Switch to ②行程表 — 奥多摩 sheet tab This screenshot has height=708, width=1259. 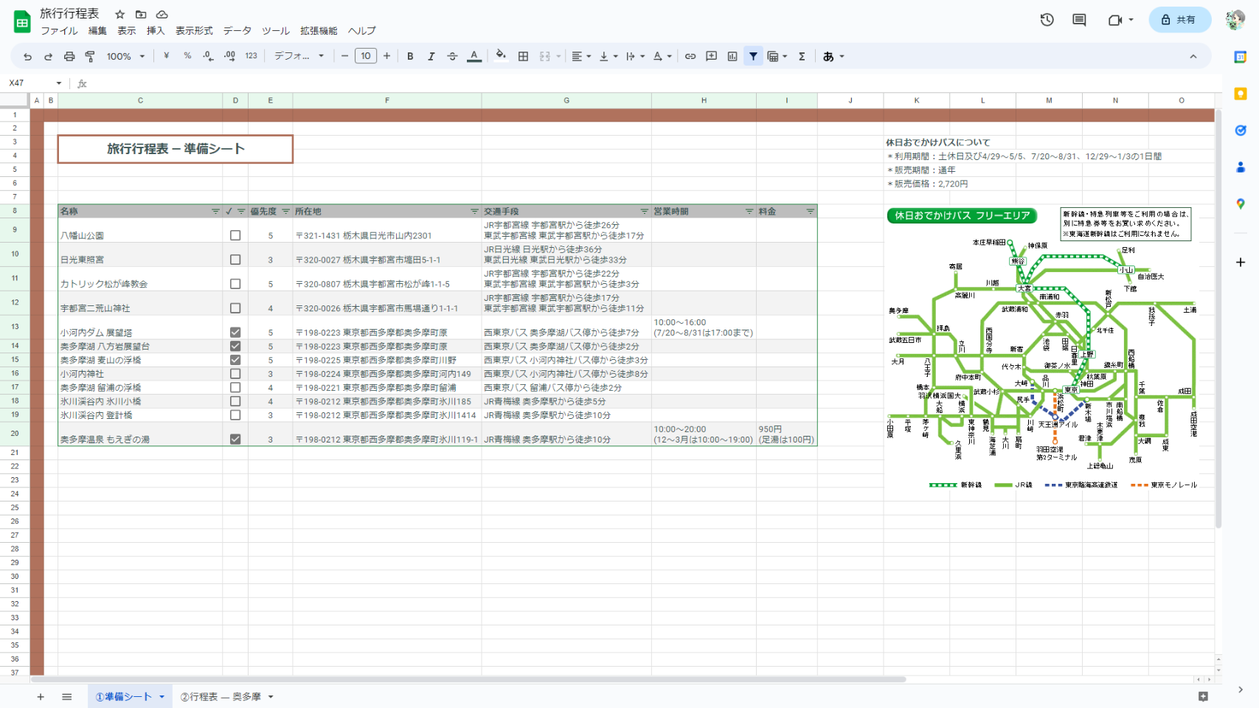pos(221,696)
